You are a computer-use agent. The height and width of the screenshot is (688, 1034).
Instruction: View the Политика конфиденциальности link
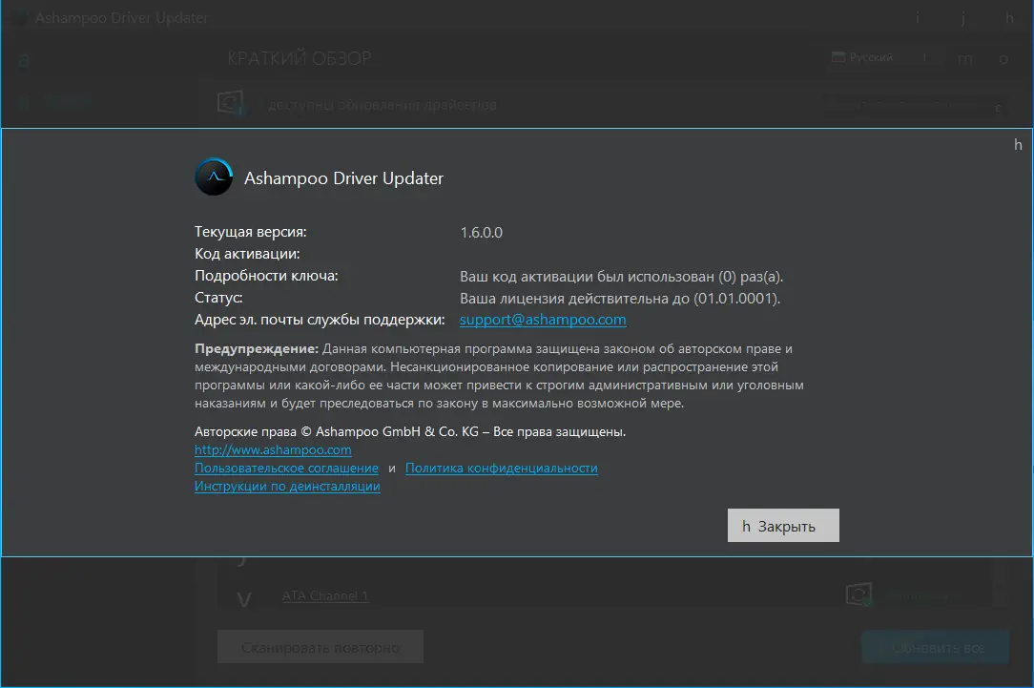click(x=501, y=468)
